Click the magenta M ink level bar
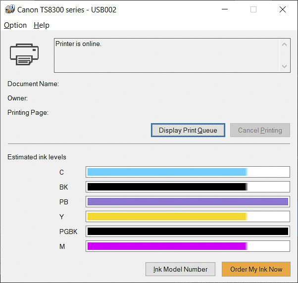Screen dimensions: 298x283 pos(188,246)
